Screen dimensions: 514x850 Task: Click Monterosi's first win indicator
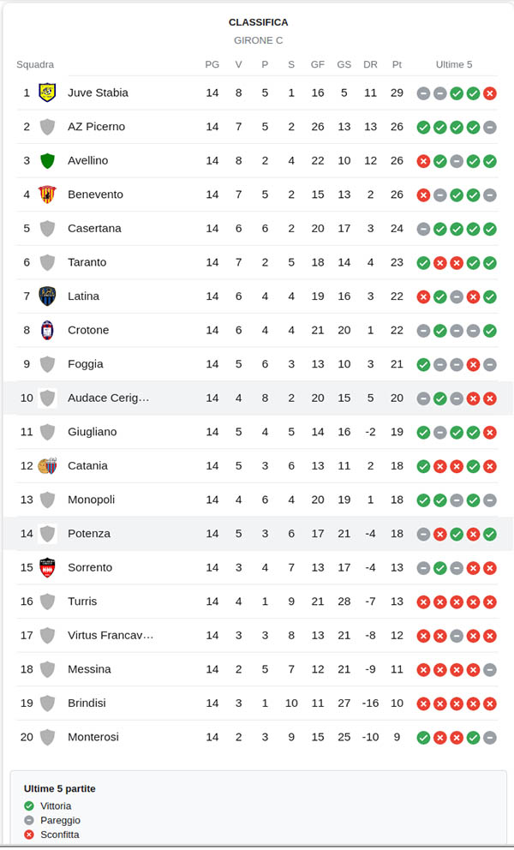pos(423,737)
